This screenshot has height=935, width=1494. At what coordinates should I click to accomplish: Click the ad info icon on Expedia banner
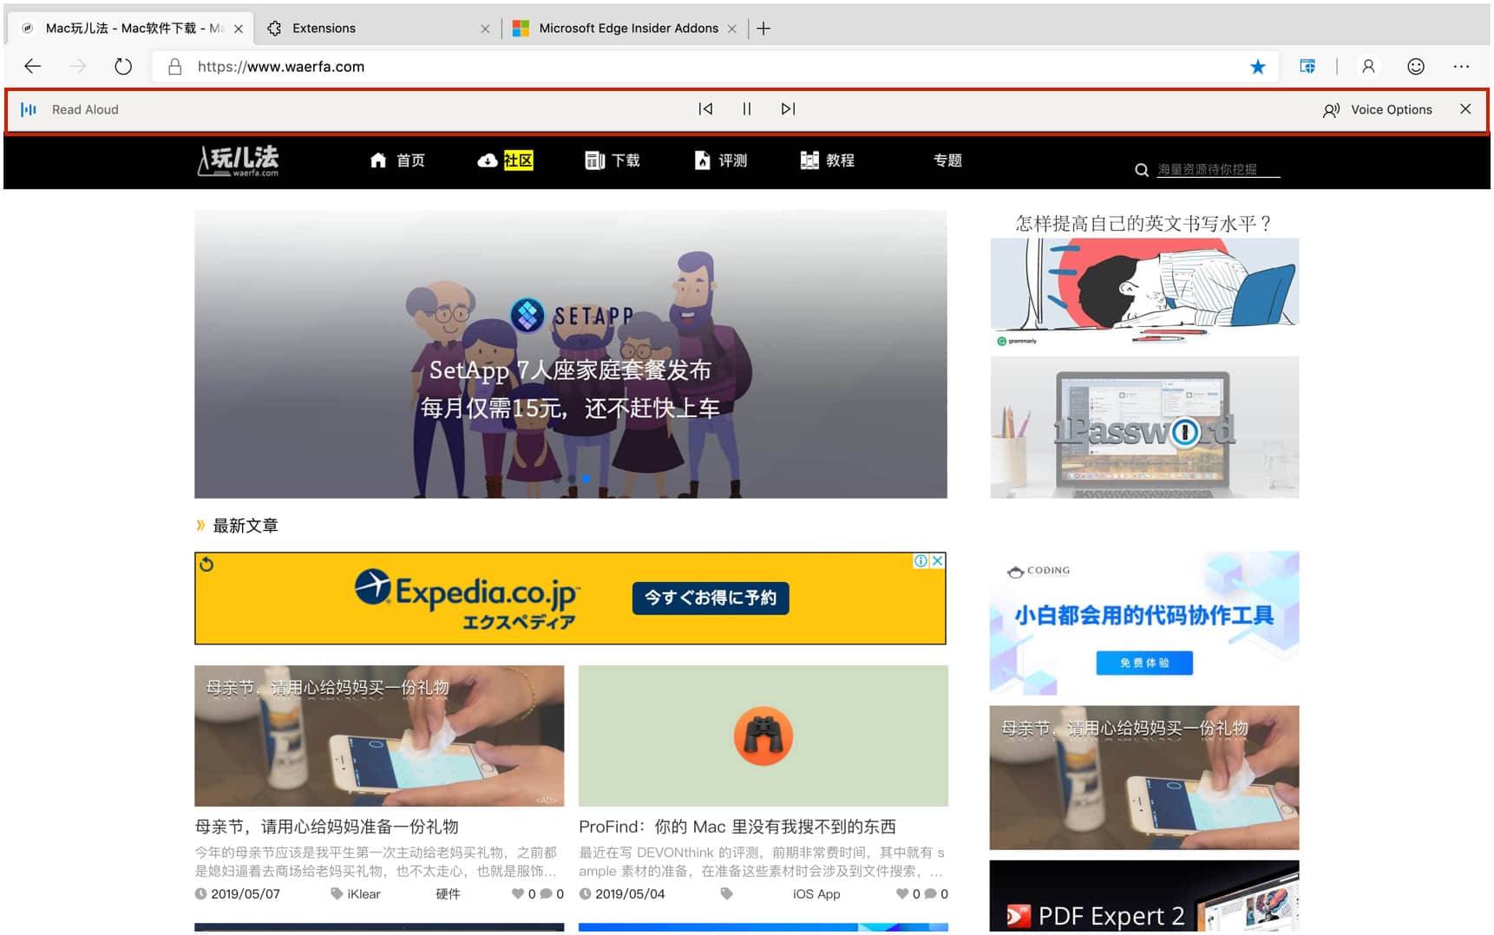pyautogui.click(x=921, y=561)
